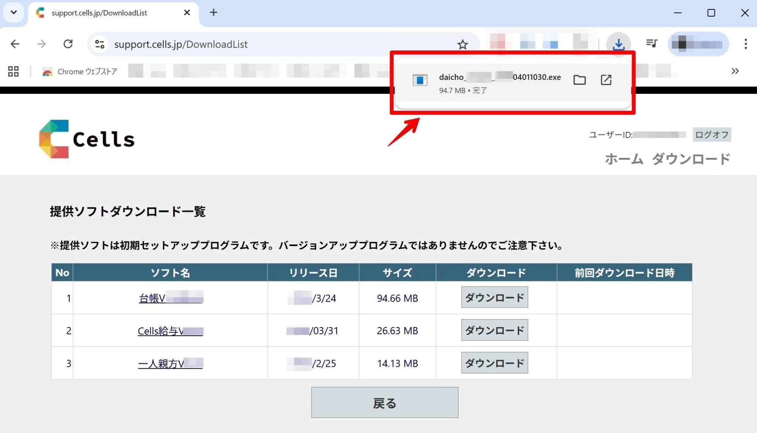The width and height of the screenshot is (757, 433).
Task: View site information icon in address bar
Action: pyautogui.click(x=100, y=44)
